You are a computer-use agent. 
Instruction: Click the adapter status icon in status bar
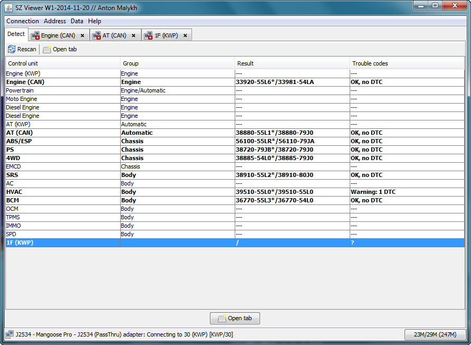point(9,334)
